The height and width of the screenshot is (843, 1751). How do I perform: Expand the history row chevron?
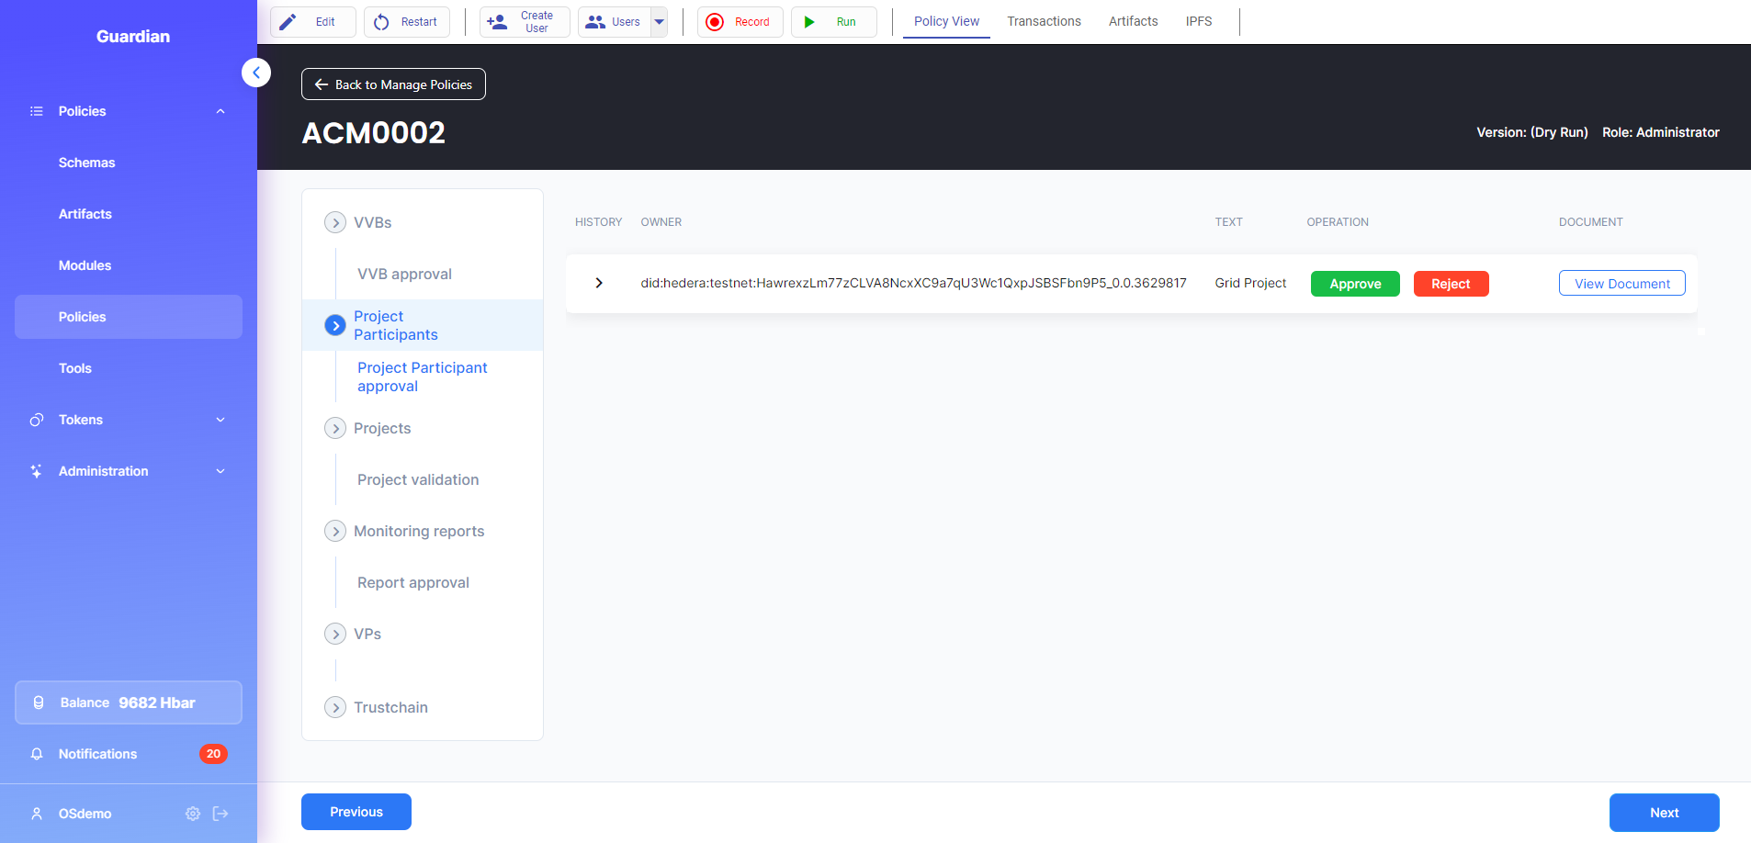click(x=599, y=283)
